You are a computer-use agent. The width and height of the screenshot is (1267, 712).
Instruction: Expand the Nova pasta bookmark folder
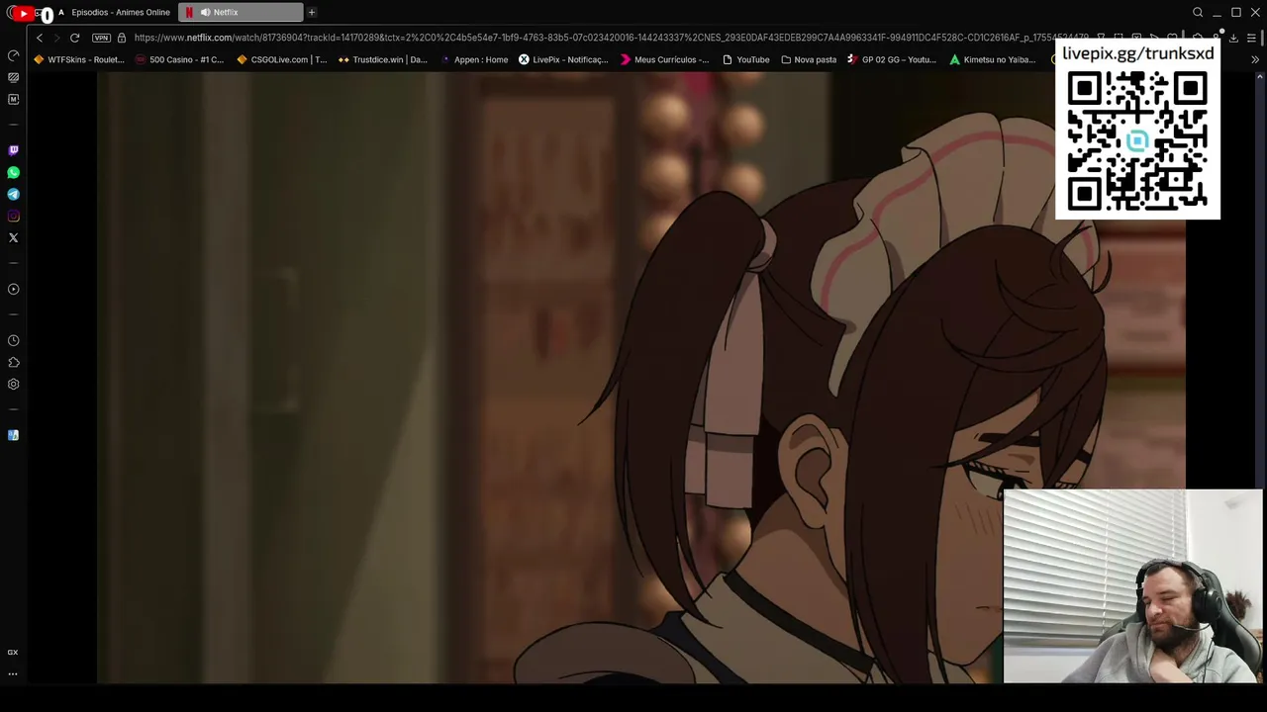click(809, 59)
